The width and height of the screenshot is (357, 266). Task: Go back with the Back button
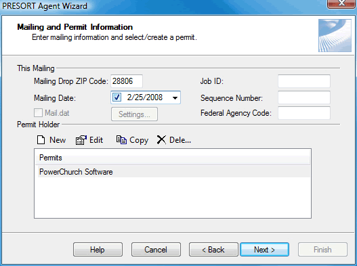(213, 249)
